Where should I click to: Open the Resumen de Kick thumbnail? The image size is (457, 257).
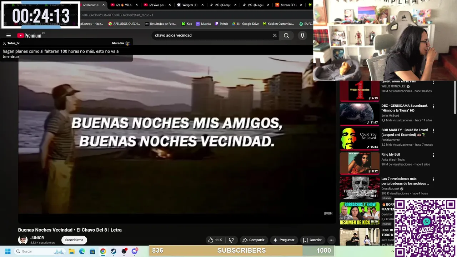[x=360, y=213]
